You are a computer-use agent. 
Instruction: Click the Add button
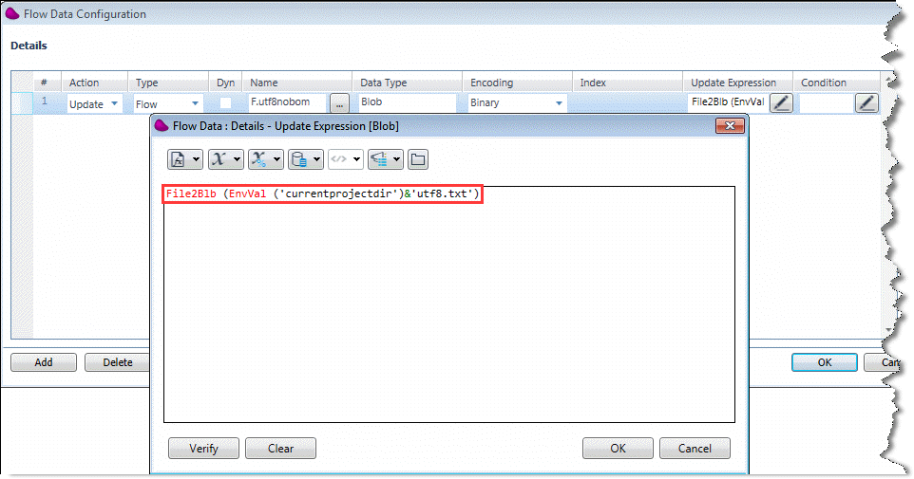[x=44, y=362]
